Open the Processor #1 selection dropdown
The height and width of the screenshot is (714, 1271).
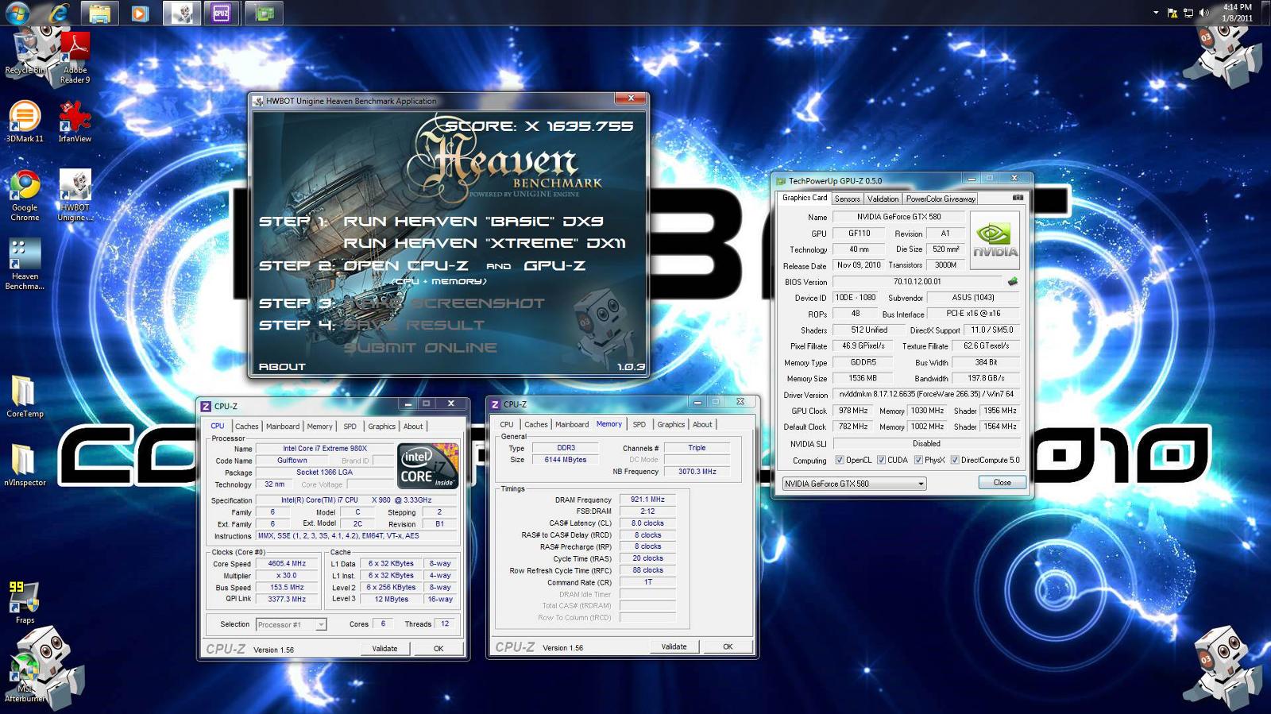point(291,625)
